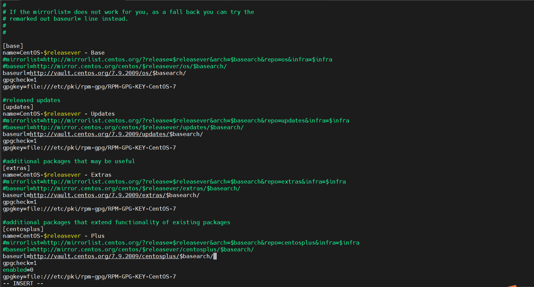534x287 pixels.
Task: Place cursor on "name=CentOS-$releasever - Base" line
Action: click(x=54, y=53)
